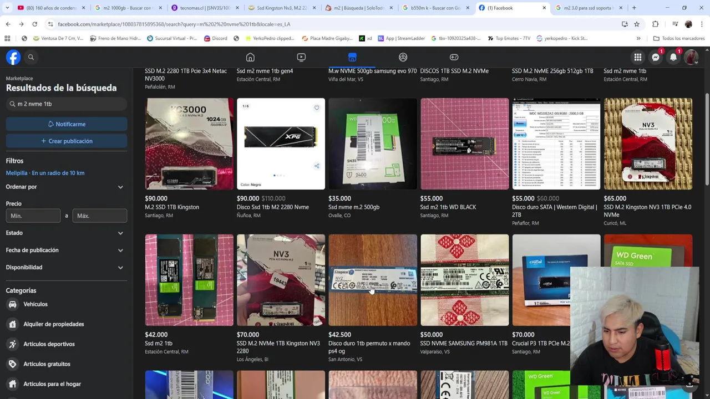Open Todos los marcadores folder
Viewport: 710px width, 399px height.
[678, 38]
